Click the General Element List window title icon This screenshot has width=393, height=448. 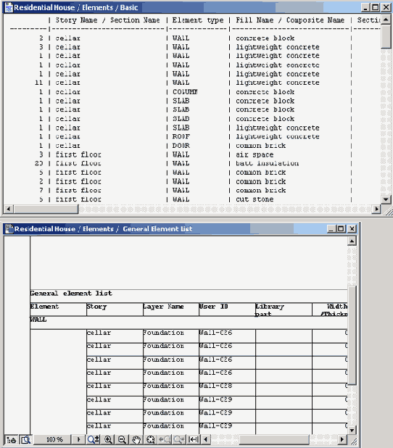tap(9, 229)
